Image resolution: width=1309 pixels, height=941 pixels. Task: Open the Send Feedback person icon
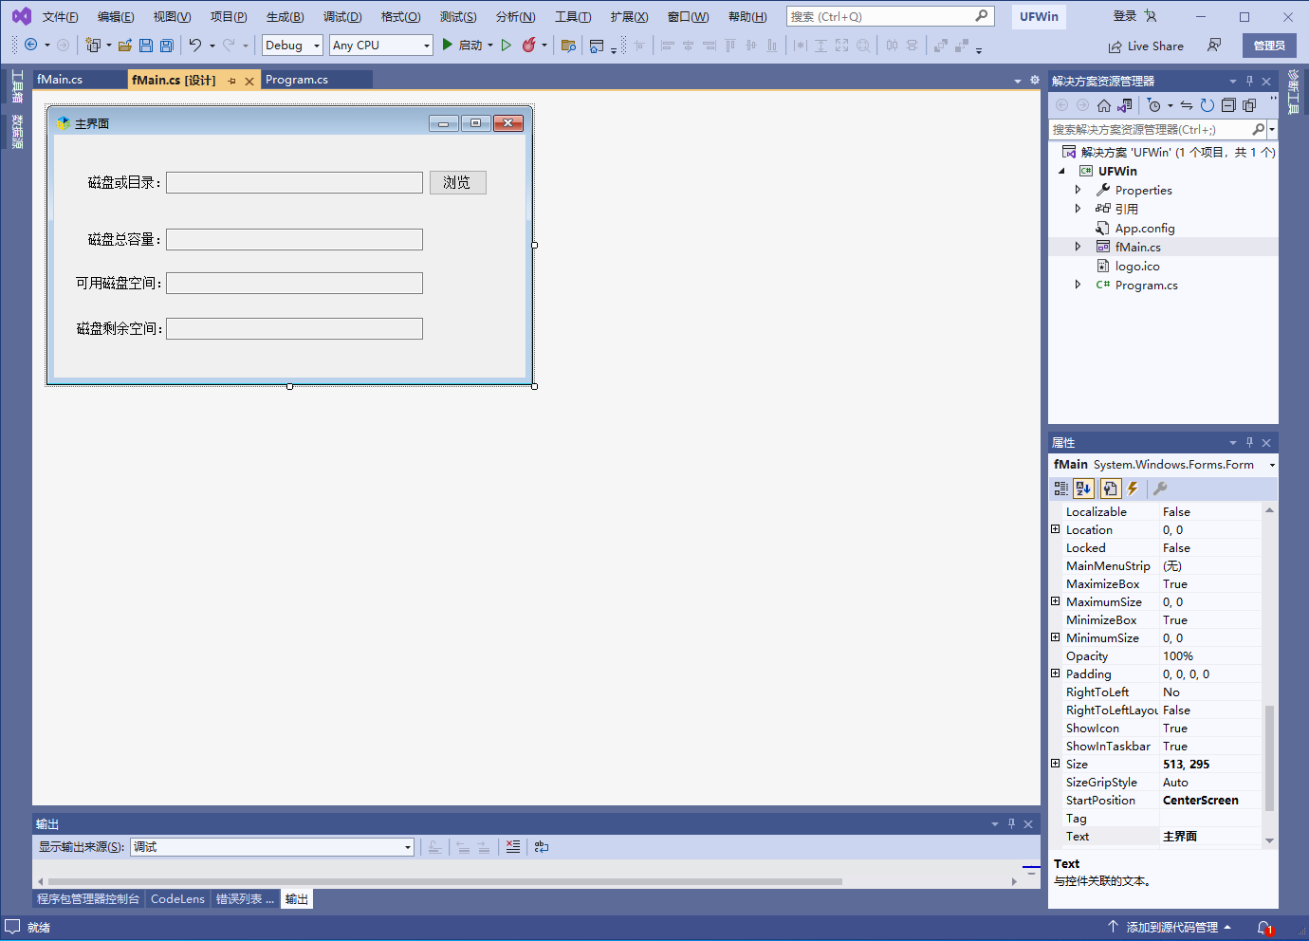1214,46
